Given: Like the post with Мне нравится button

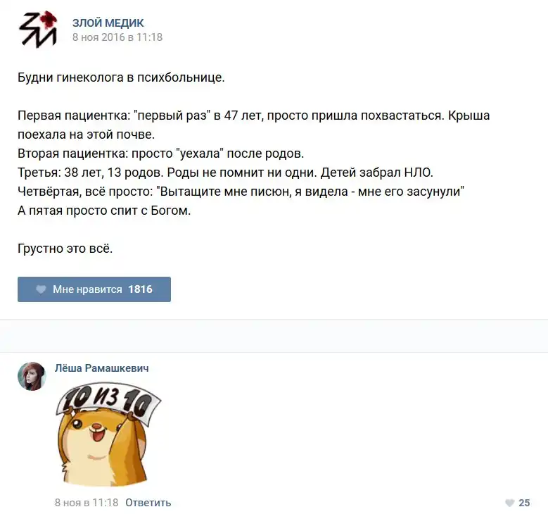Looking at the screenshot, I should pyautogui.click(x=94, y=289).
